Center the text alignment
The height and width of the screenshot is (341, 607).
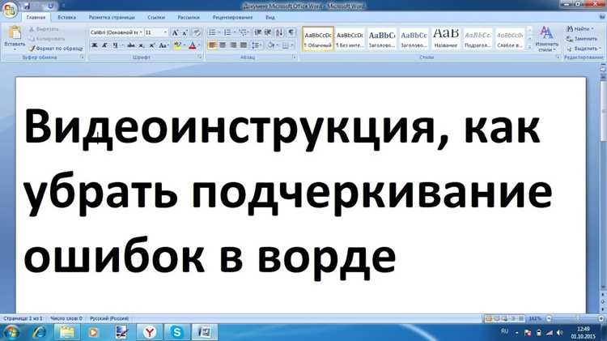click(x=223, y=45)
